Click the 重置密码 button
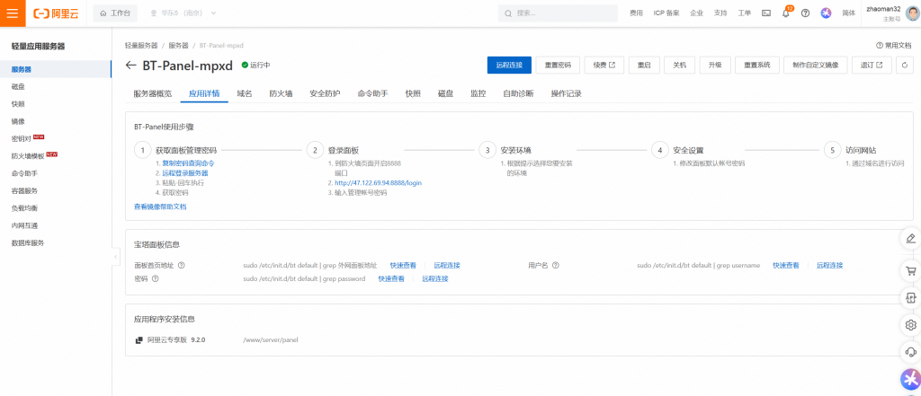The image size is (921, 396). 558,66
